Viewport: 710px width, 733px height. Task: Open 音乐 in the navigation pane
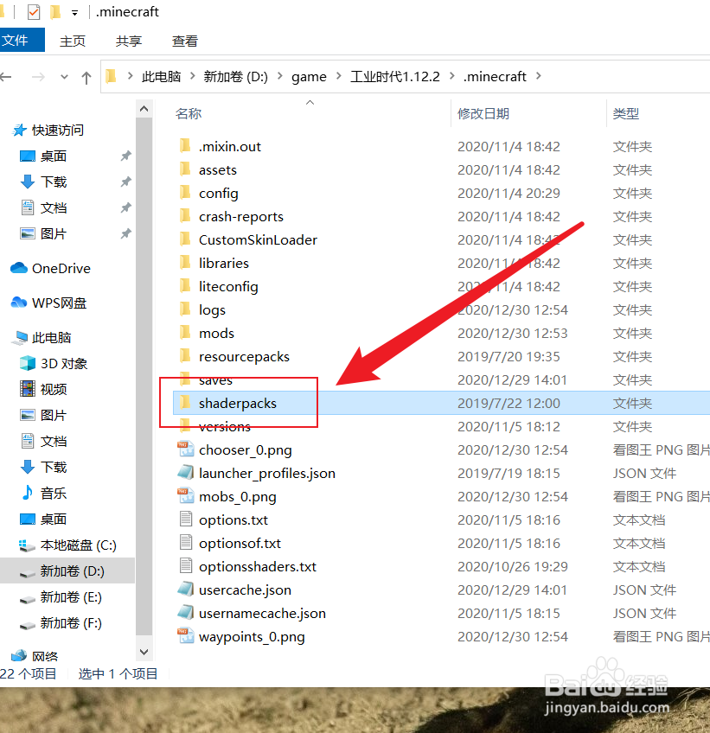54,493
